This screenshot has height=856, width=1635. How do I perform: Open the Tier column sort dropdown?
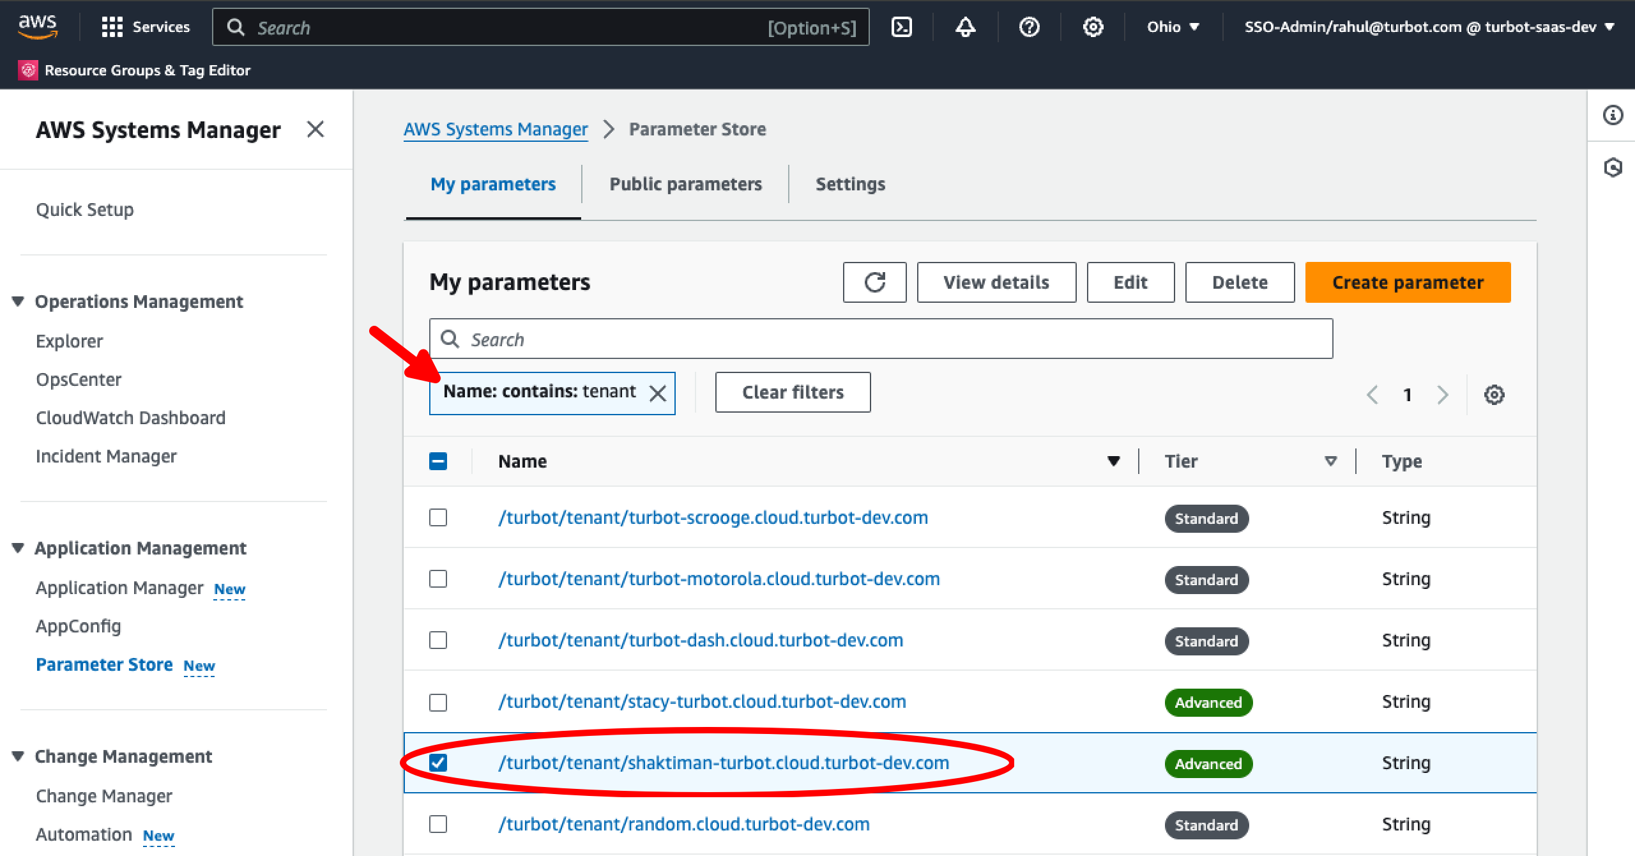pos(1330,461)
